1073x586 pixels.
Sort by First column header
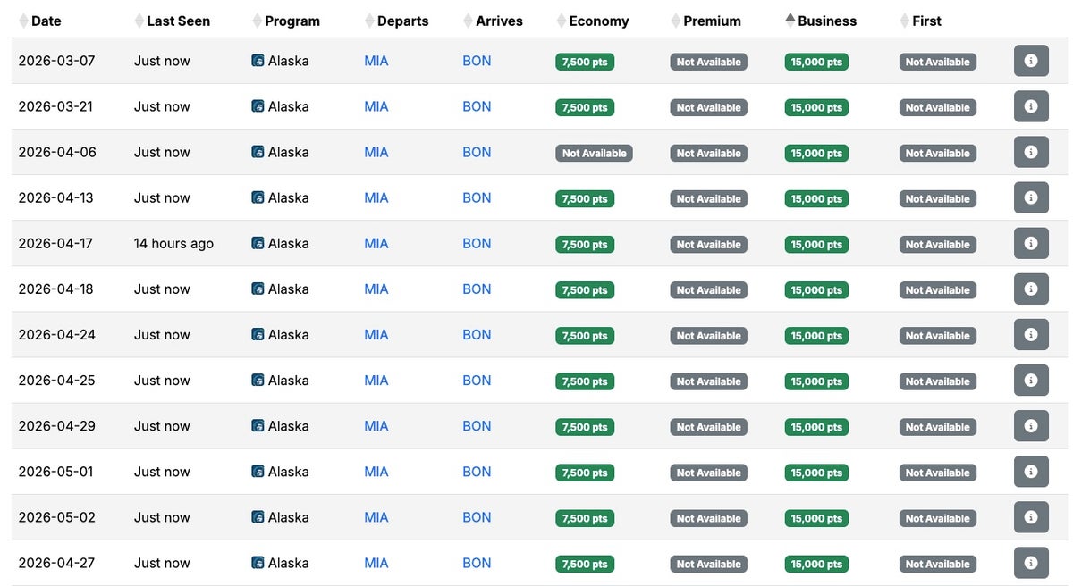tap(926, 21)
